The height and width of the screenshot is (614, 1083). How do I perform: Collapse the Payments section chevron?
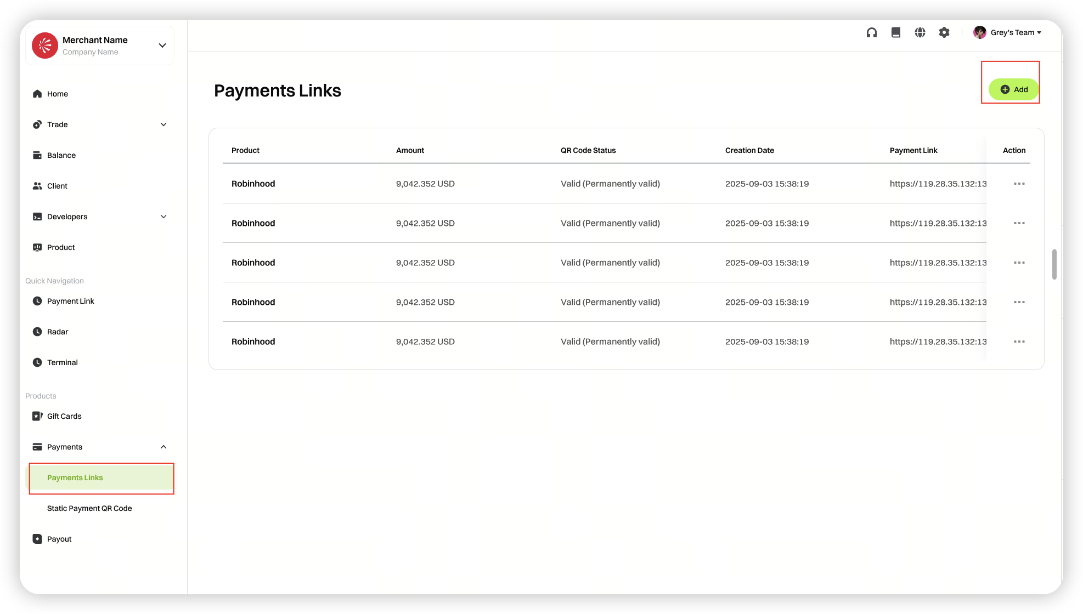click(x=163, y=447)
